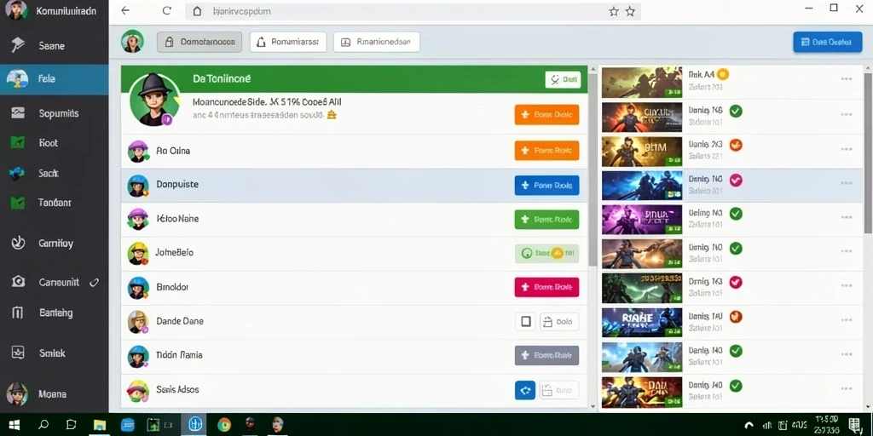The width and height of the screenshot is (873, 436).
Task: Show hidden icons in the system tray
Action: coord(749,426)
